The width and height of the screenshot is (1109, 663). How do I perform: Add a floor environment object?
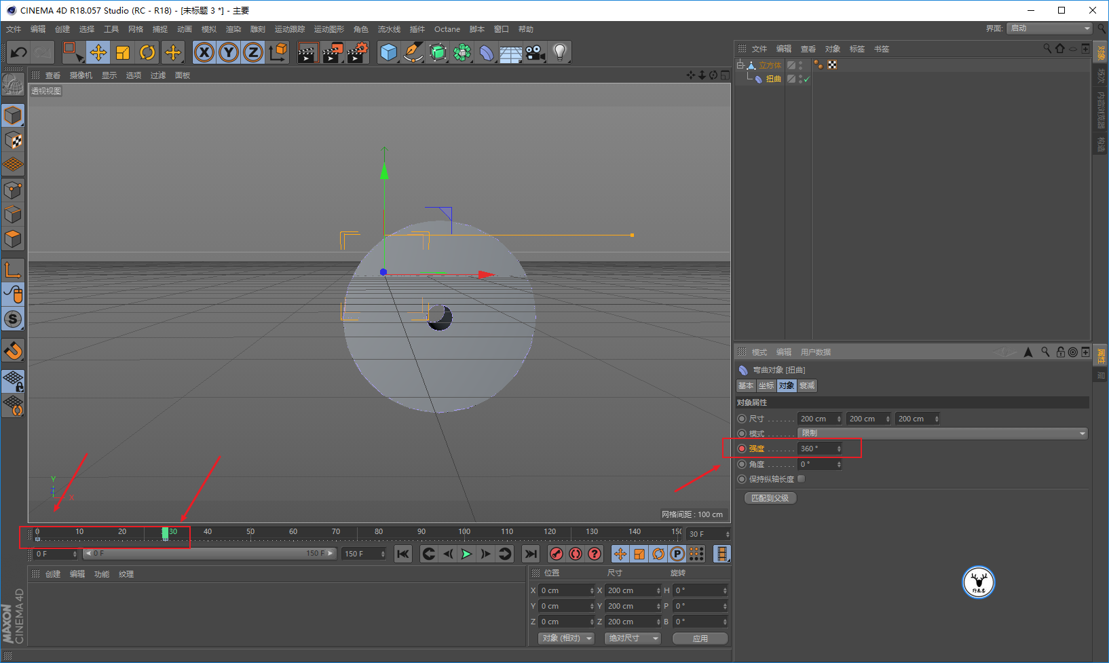(511, 52)
